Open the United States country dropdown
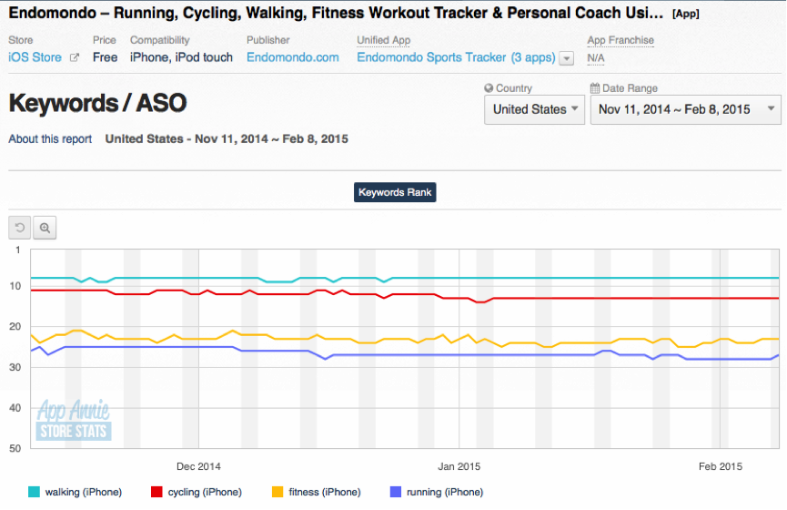787x510 pixels. click(x=534, y=109)
